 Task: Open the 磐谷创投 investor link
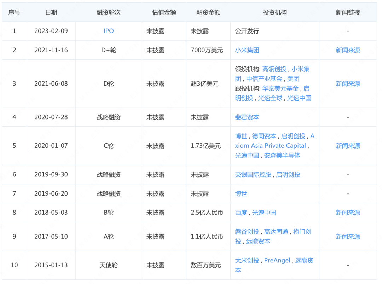tap(247, 232)
